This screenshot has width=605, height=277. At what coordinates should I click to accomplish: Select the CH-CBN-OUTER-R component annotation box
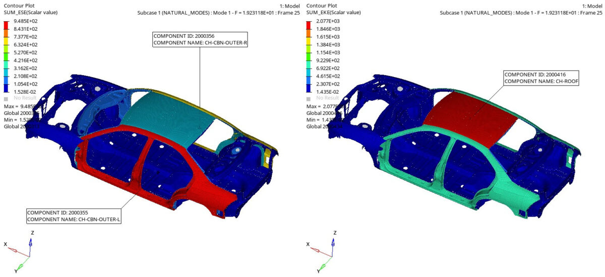coord(200,40)
